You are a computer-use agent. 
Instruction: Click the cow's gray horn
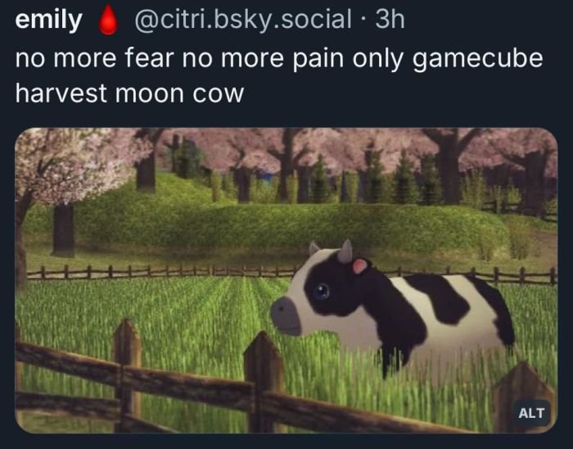[345, 252]
